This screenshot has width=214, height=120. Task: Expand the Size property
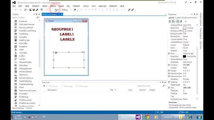[x=169, y=88]
